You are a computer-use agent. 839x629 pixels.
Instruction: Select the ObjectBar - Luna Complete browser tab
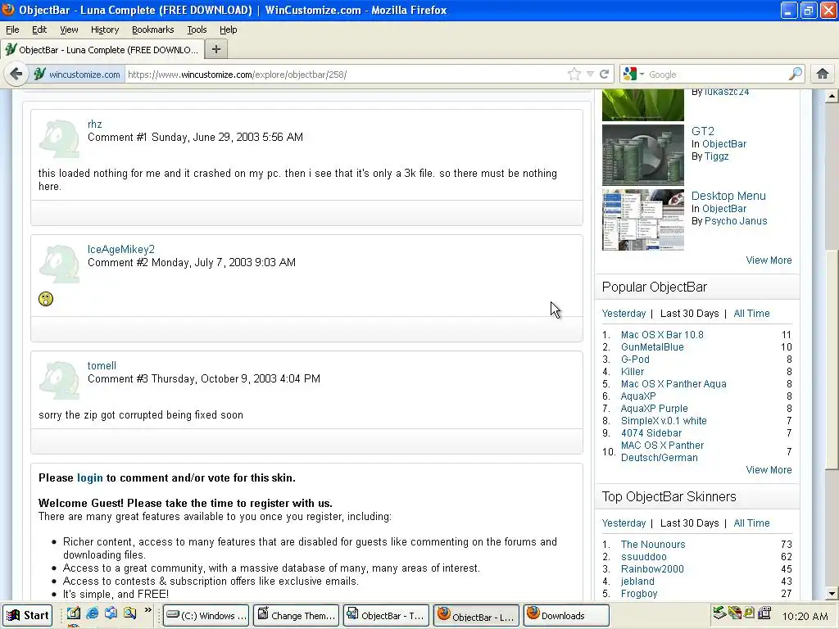102,50
